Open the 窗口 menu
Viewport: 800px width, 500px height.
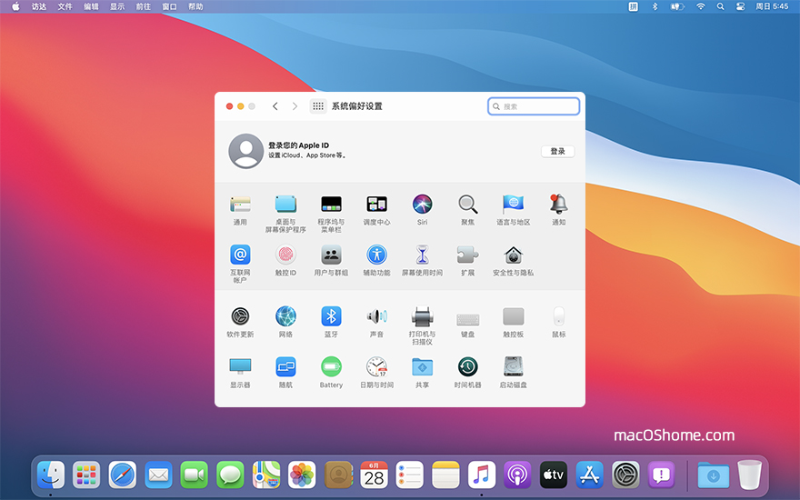[x=169, y=6]
